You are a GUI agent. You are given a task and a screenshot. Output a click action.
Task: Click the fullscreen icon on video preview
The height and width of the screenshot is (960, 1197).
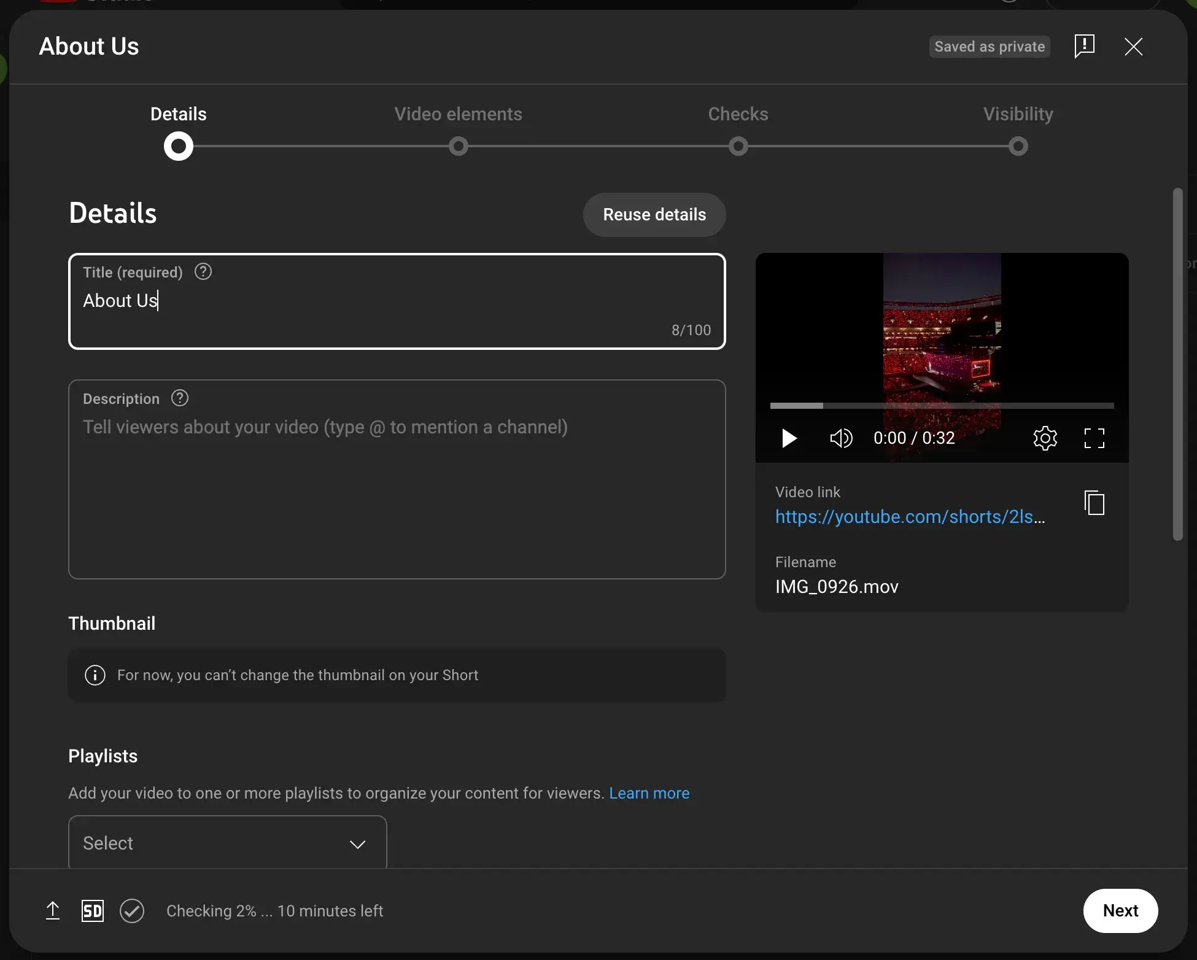click(x=1095, y=437)
